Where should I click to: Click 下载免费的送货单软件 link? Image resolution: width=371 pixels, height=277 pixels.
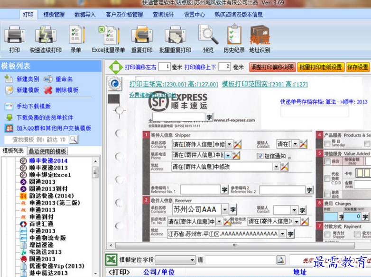pyautogui.click(x=45, y=117)
